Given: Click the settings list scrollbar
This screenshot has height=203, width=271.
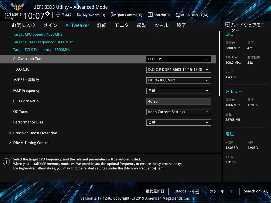Looking at the screenshot, I should [219, 63].
